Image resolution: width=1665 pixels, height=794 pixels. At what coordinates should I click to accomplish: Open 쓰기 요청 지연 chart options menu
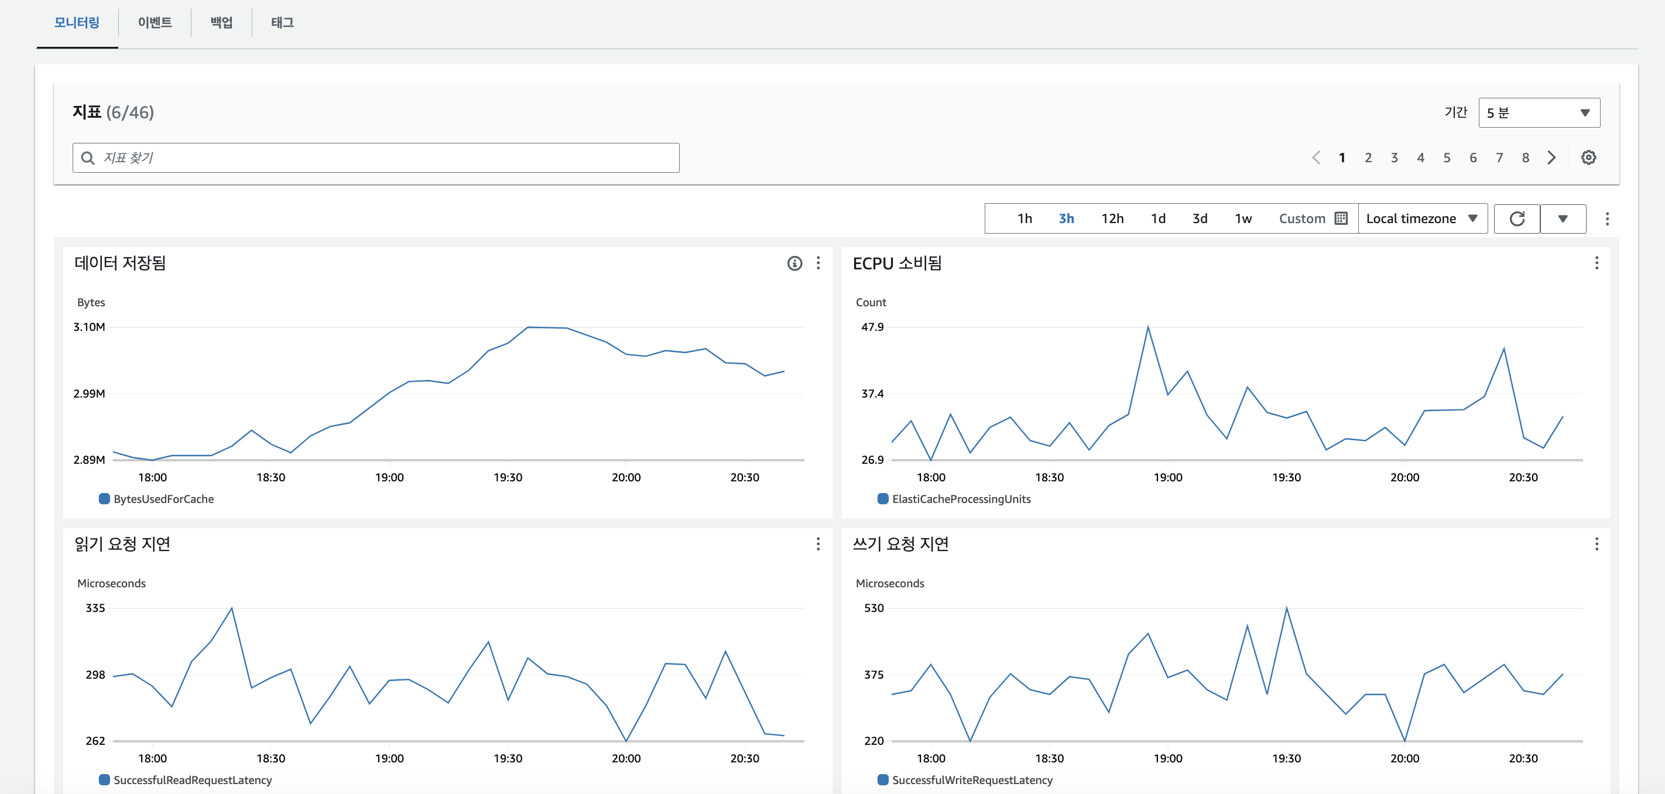coord(1596,544)
